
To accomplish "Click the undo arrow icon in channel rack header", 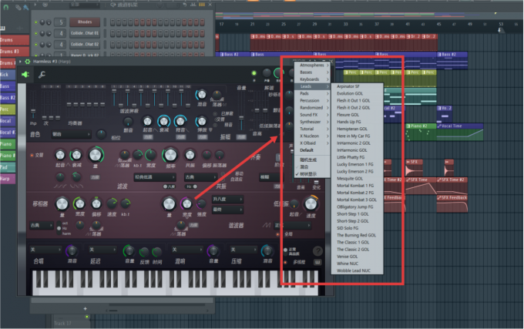I will [184, 5].
